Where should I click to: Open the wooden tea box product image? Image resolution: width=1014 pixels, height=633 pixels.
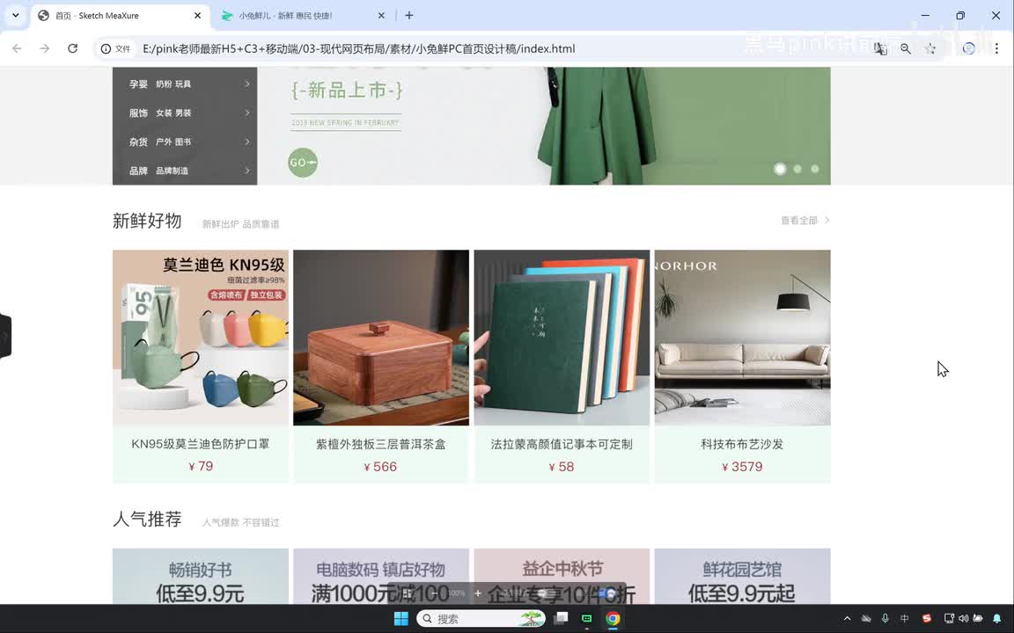click(381, 338)
